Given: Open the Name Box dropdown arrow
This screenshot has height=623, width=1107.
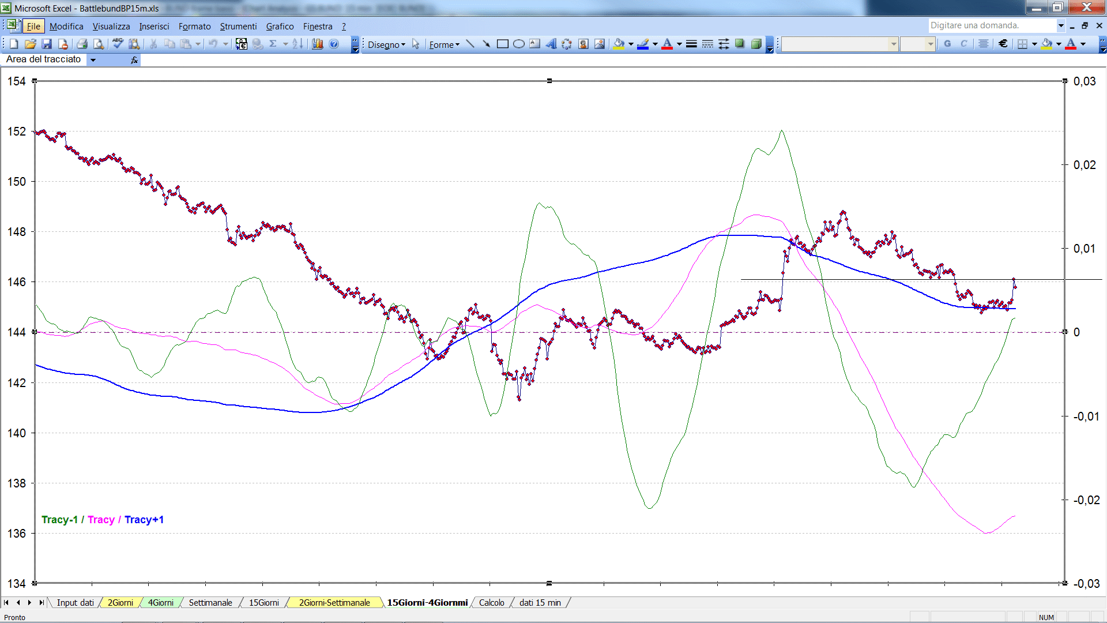Looking at the screenshot, I should [x=93, y=60].
